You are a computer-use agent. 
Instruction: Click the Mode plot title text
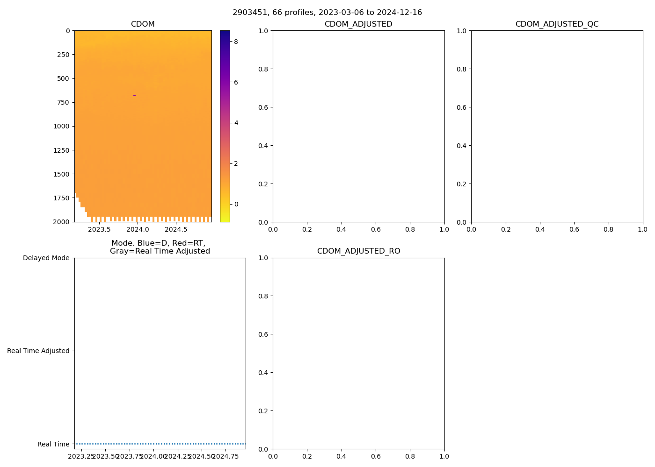pos(160,247)
